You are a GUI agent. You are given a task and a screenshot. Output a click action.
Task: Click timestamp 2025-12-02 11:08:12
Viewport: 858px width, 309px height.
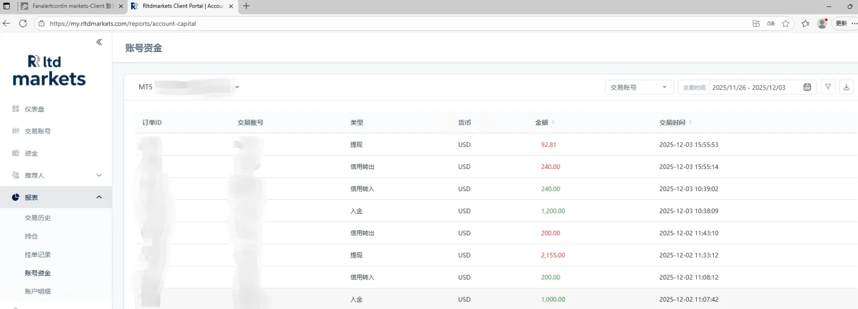coord(688,278)
